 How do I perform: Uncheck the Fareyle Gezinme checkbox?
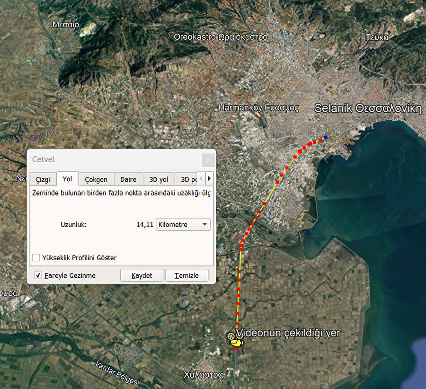click(x=38, y=275)
